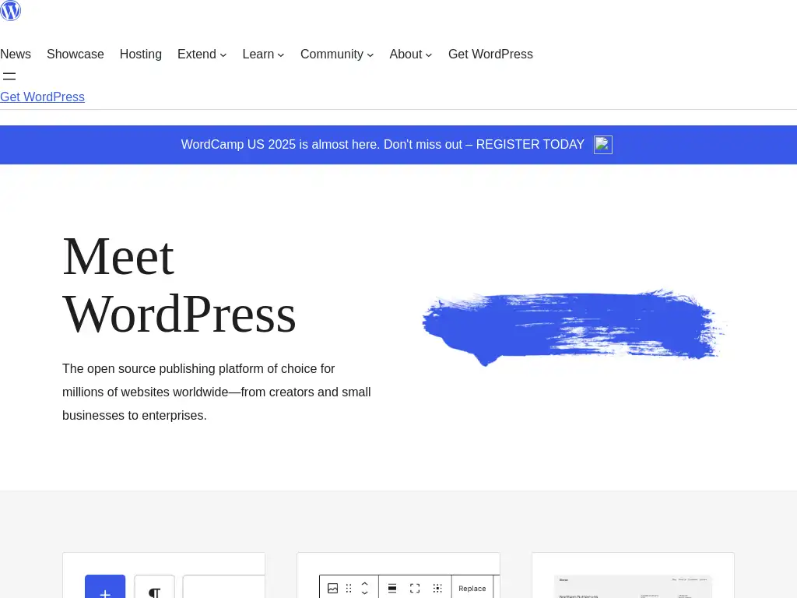Open the Showcase menu item
The width and height of the screenshot is (797, 598).
[75, 55]
